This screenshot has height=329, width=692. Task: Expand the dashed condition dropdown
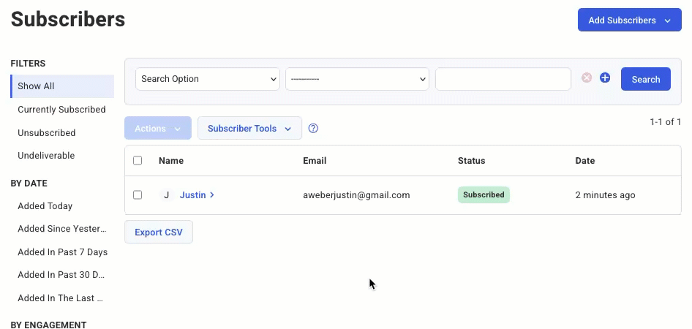pos(357,79)
